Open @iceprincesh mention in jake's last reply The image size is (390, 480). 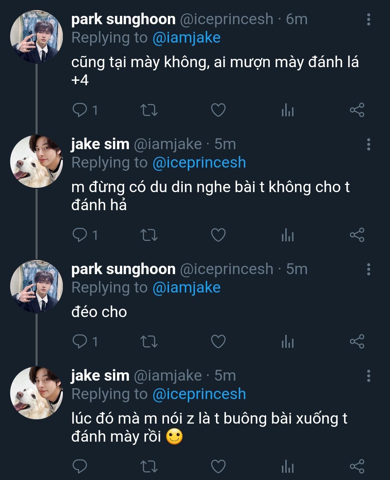(x=199, y=394)
